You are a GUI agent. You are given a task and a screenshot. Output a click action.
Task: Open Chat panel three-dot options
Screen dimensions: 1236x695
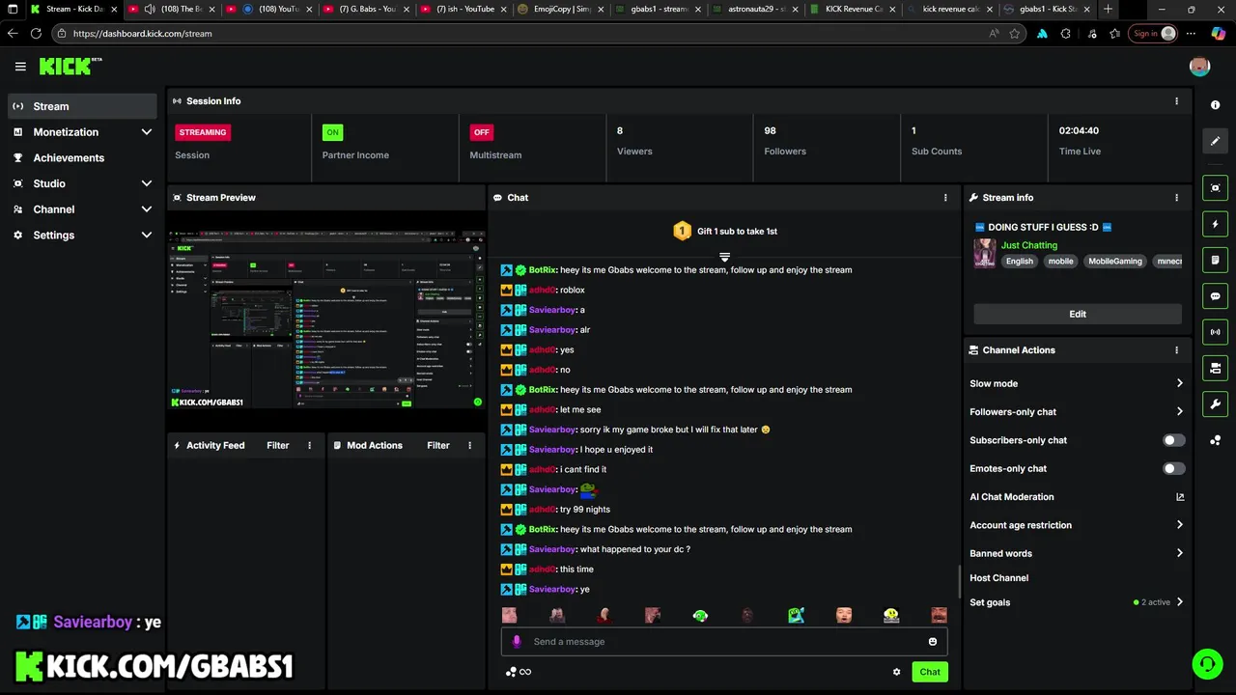click(x=945, y=198)
